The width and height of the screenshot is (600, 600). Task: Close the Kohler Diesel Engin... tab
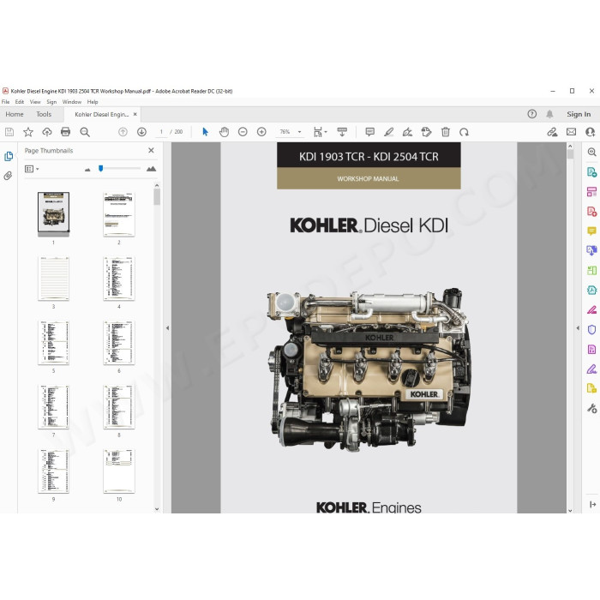pyautogui.click(x=135, y=114)
